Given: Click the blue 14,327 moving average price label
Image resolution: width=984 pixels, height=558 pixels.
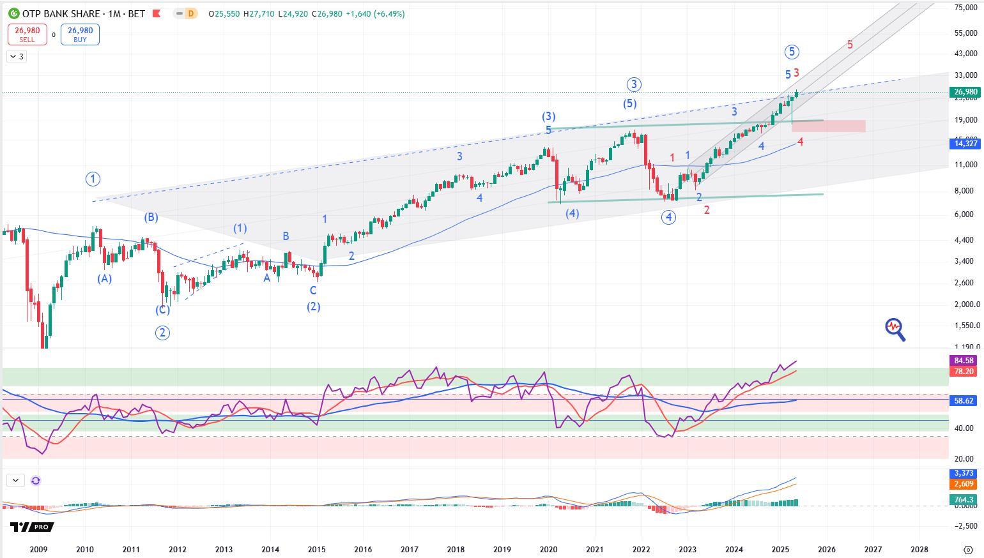Looking at the screenshot, I should (965, 144).
